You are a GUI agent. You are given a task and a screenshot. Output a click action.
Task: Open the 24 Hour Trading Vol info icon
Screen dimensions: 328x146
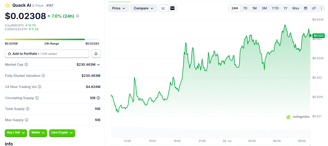39,87
